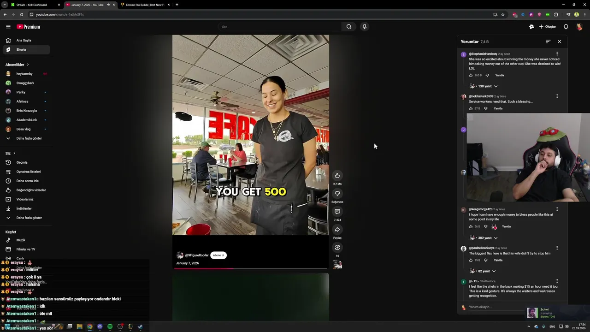Like StephanieHardesty's comment
Image resolution: width=590 pixels, height=332 pixels.
(x=471, y=75)
